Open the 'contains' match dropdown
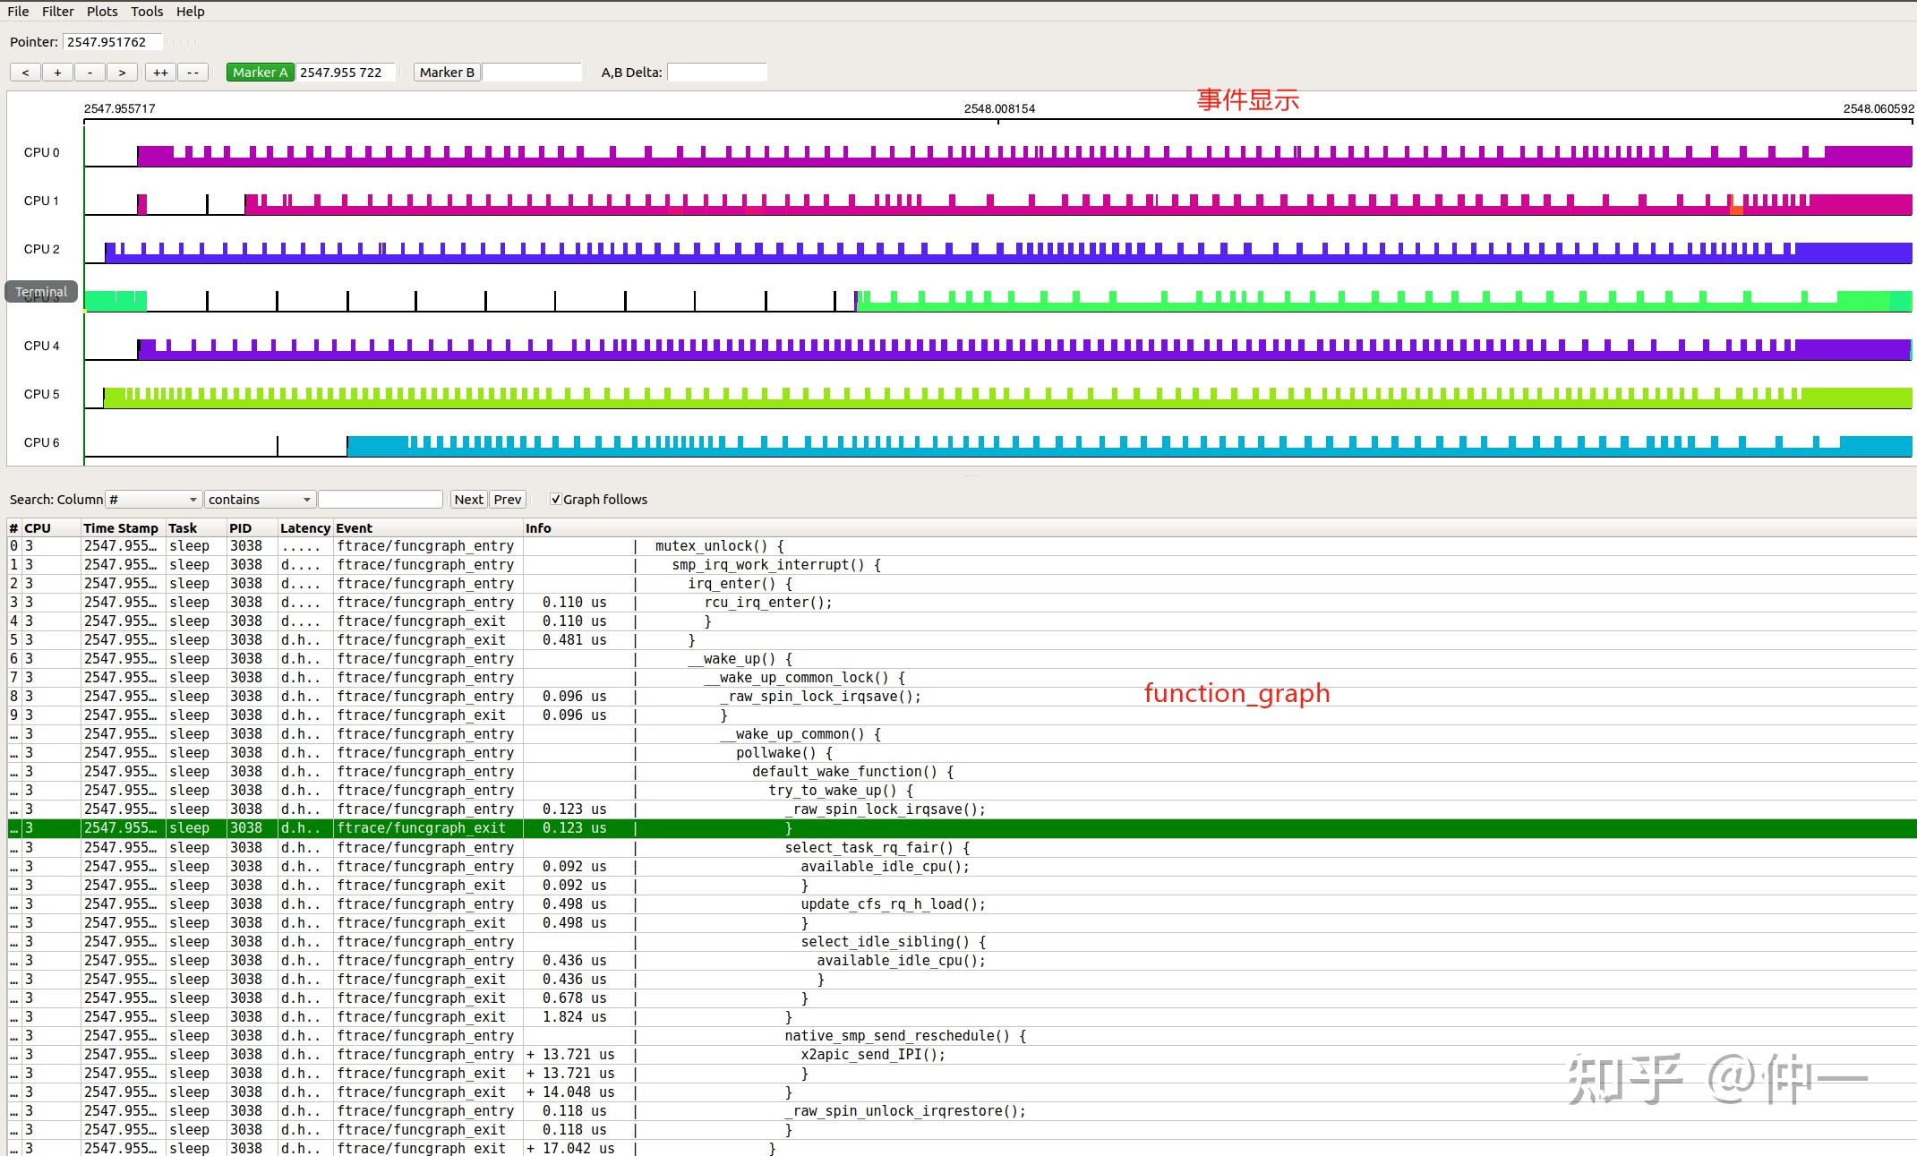 coord(259,500)
